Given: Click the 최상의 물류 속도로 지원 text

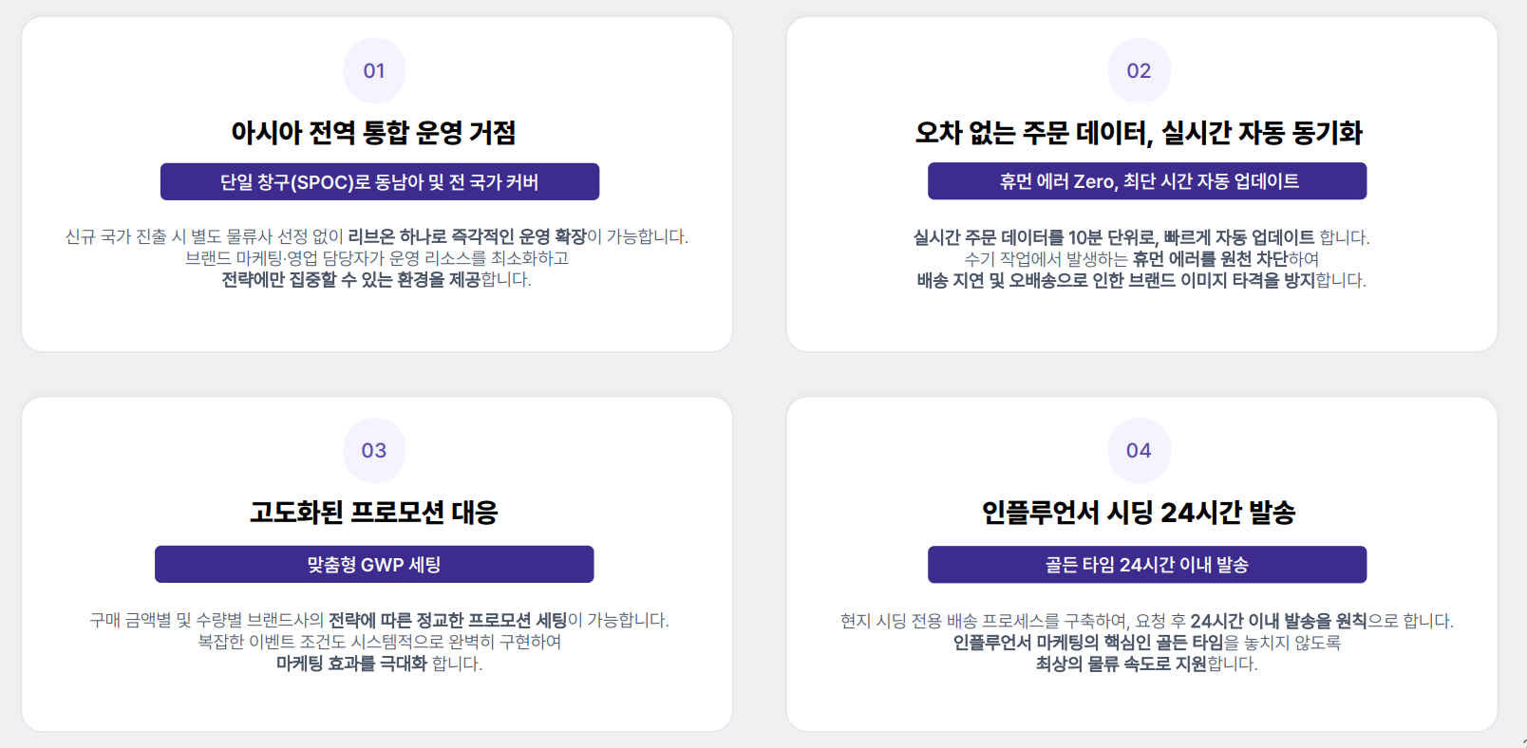Looking at the screenshot, I should [1121, 664].
